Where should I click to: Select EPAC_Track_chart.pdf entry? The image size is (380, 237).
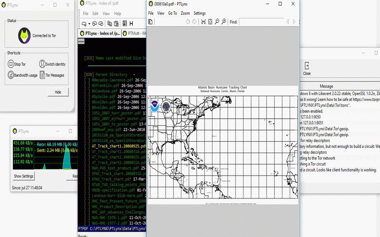pos(111,179)
